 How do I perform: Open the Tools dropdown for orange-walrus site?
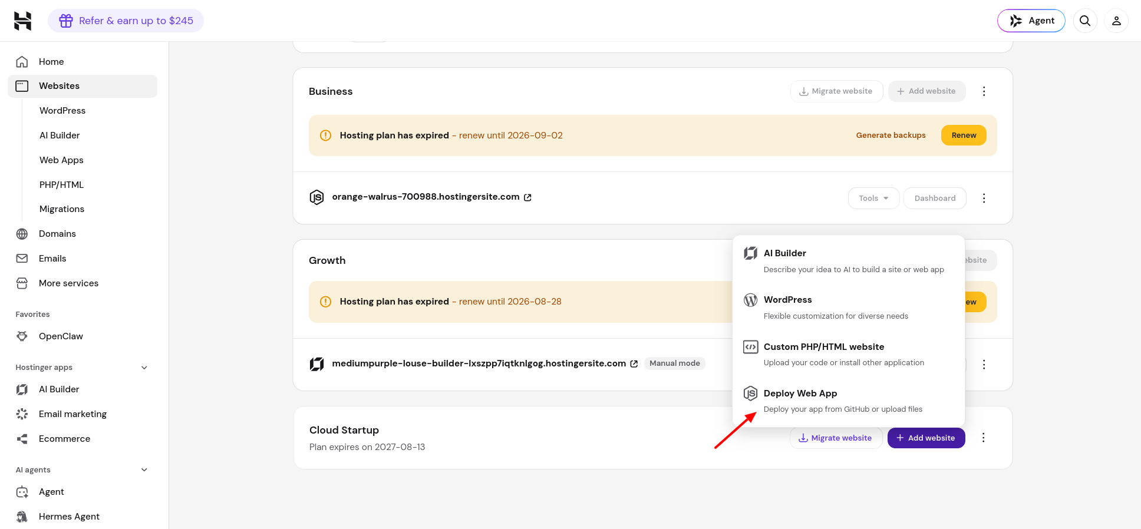873,199
